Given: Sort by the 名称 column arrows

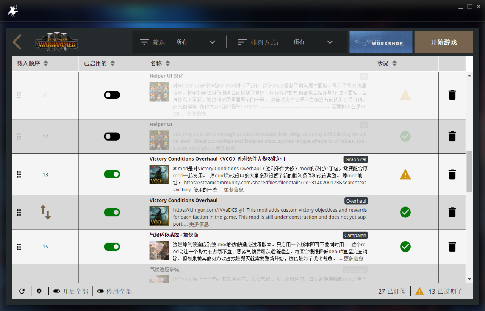Looking at the screenshot, I should pos(167,63).
